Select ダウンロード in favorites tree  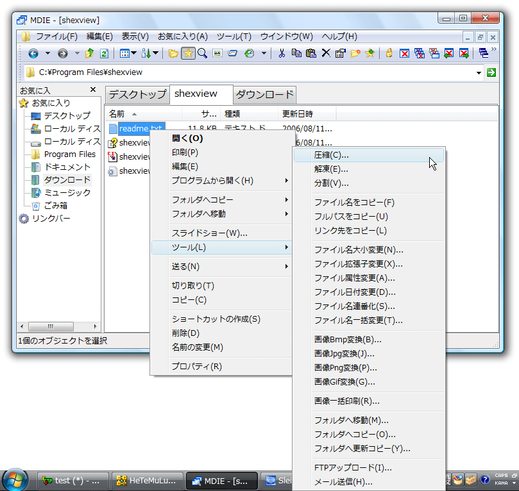pos(67,180)
